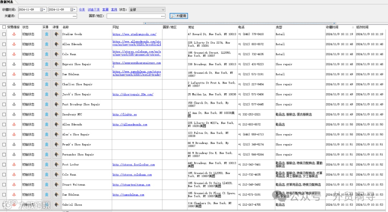
Task: Open details icon for Express Shoe Repair
Action: [57, 64]
